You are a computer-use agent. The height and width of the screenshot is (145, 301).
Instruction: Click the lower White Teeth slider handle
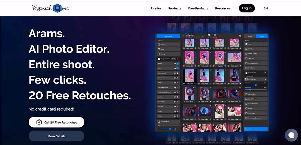pyautogui.click(x=251, y=89)
